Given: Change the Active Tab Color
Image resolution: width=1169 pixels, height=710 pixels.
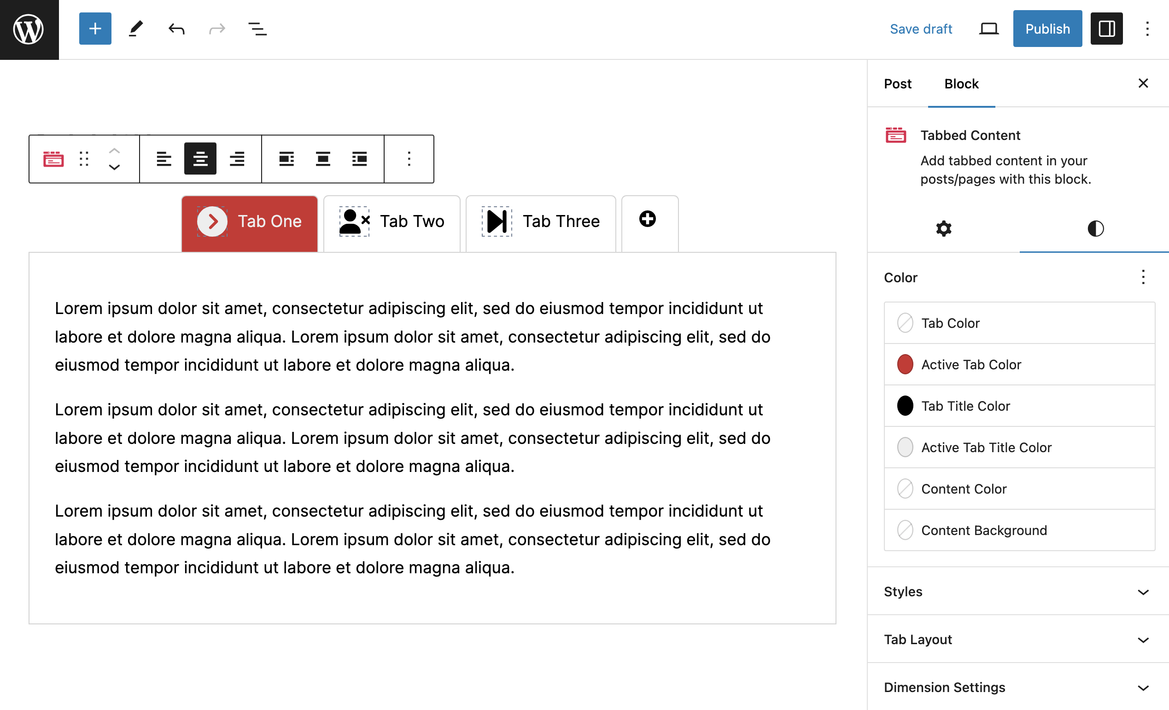Looking at the screenshot, I should coord(1020,364).
